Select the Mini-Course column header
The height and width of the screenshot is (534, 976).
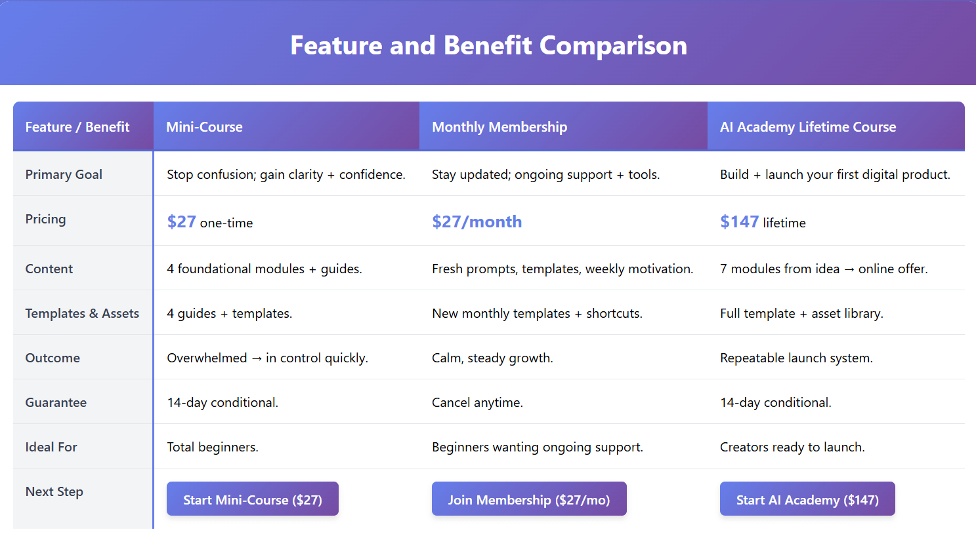point(204,127)
